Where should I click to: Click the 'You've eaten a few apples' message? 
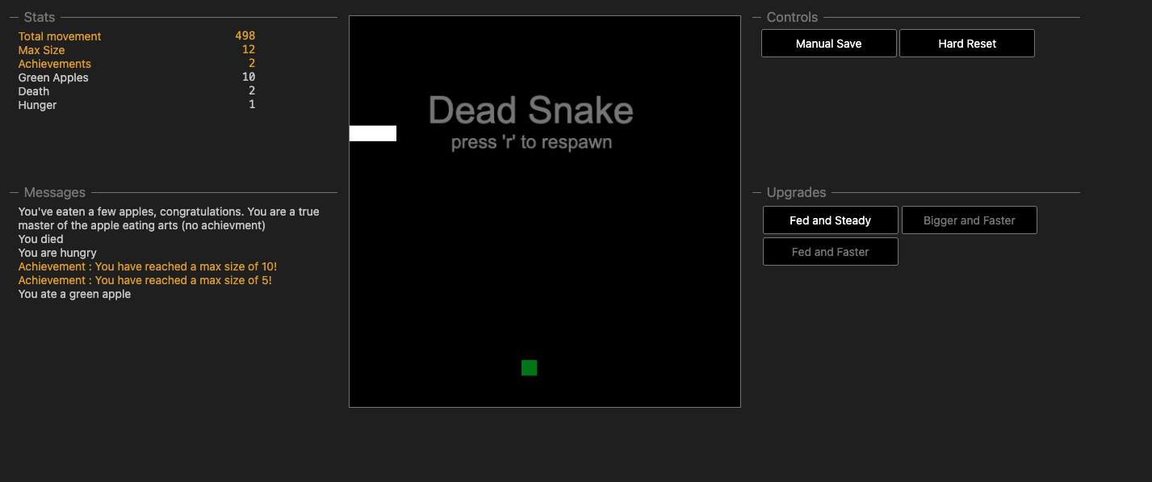tap(169, 218)
